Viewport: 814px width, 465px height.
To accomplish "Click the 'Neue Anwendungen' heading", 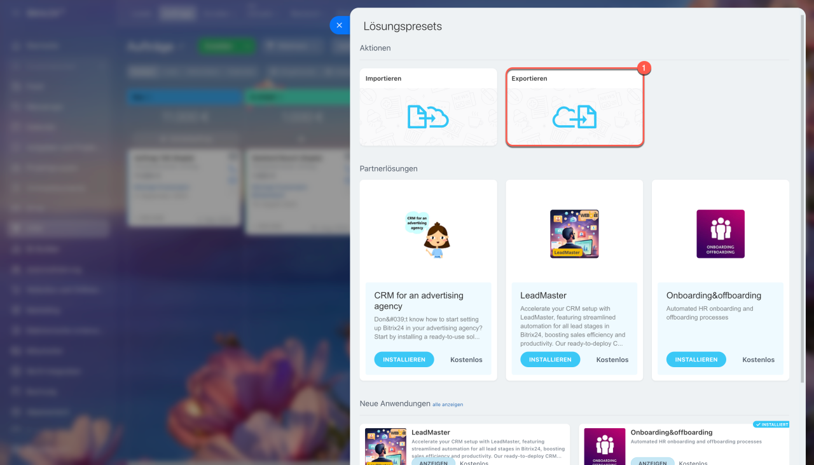I will 395,404.
